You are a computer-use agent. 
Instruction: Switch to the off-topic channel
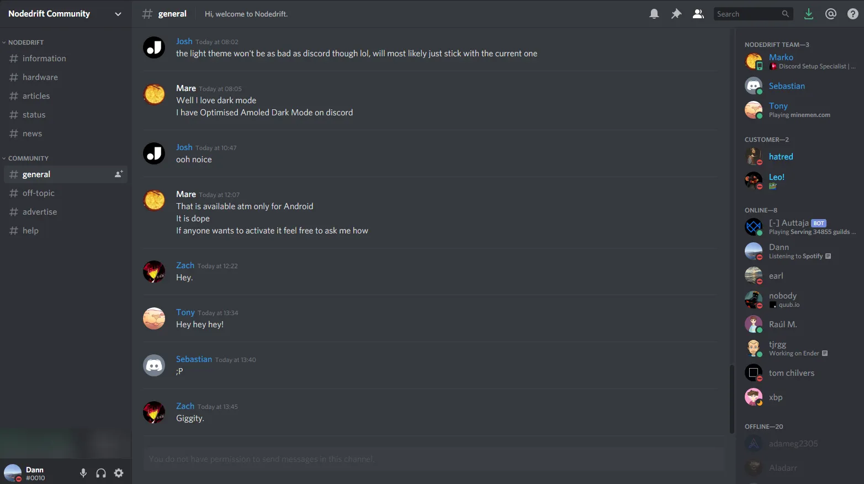click(39, 193)
